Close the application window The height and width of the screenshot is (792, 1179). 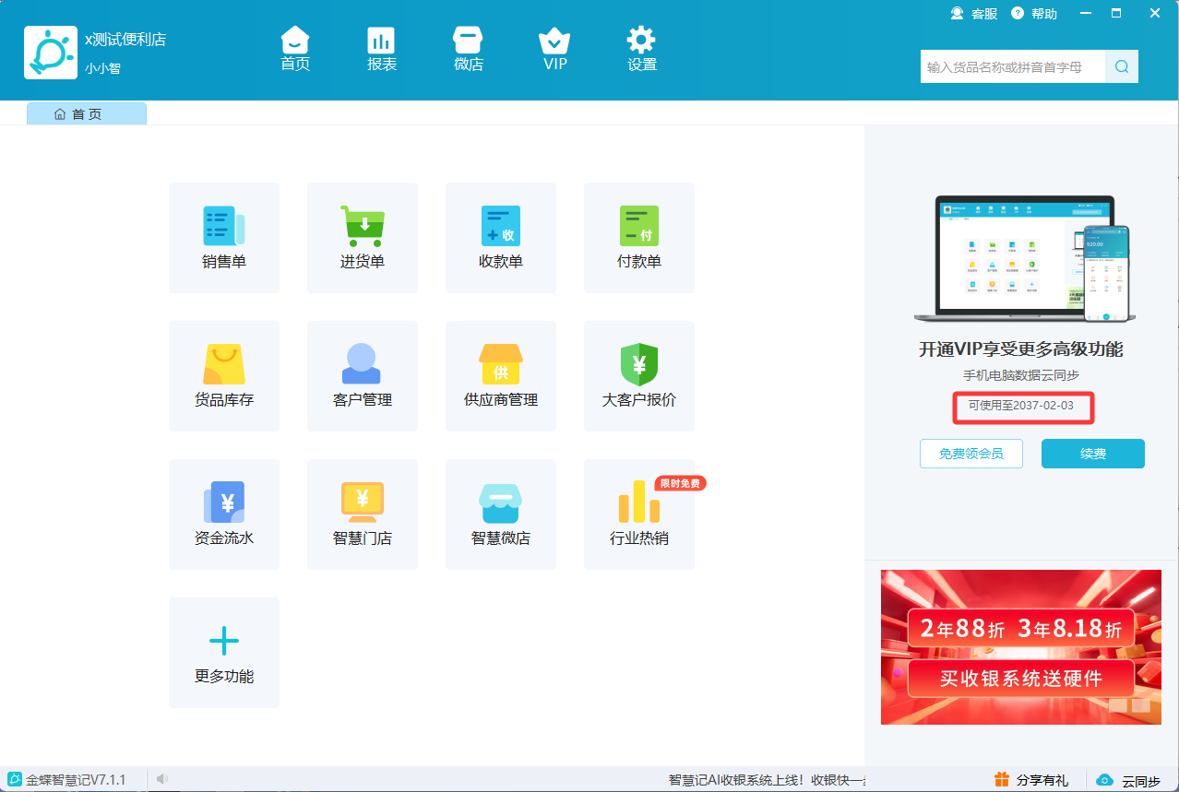1155,13
